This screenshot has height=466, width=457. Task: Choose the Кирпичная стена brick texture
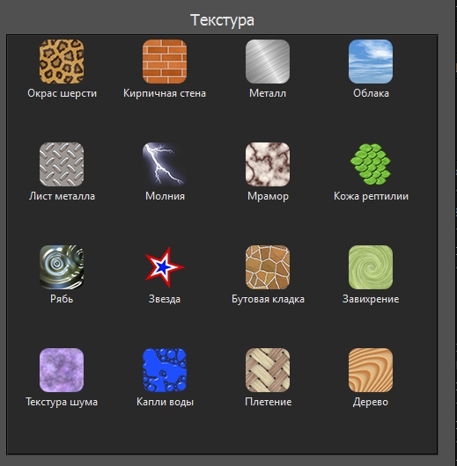[x=165, y=62]
